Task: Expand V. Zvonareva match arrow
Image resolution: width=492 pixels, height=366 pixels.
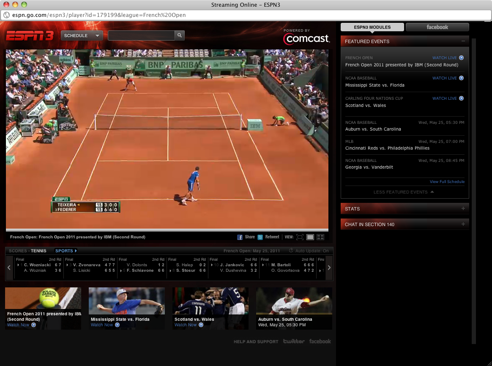Action: click(x=67, y=265)
